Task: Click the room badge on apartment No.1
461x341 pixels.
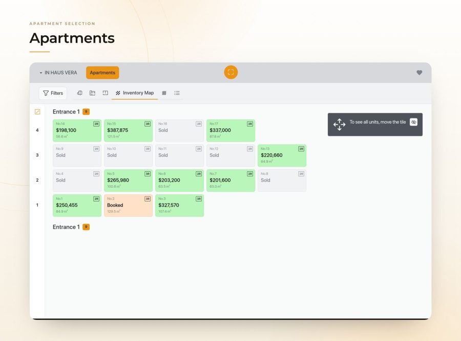Action: 96,199
